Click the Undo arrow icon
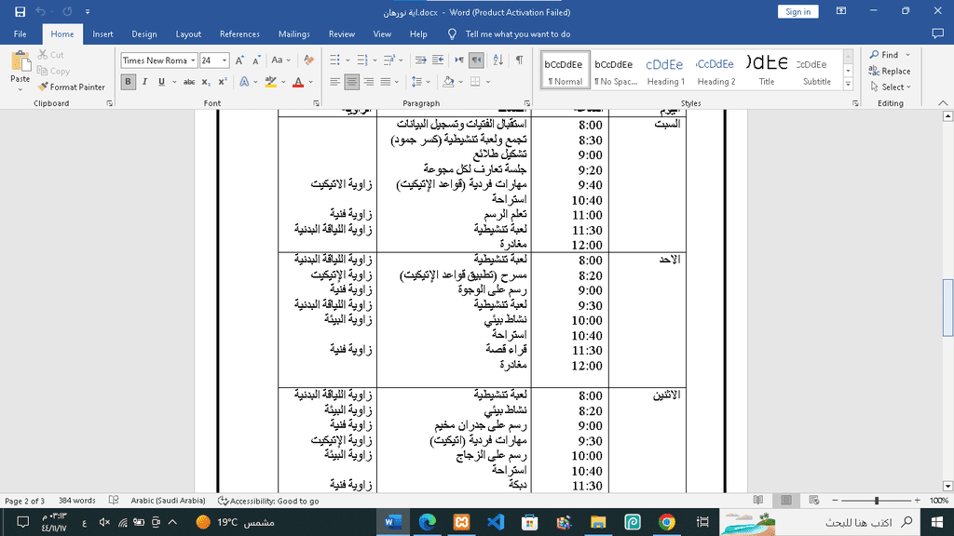The height and width of the screenshot is (536, 954). 41,11
